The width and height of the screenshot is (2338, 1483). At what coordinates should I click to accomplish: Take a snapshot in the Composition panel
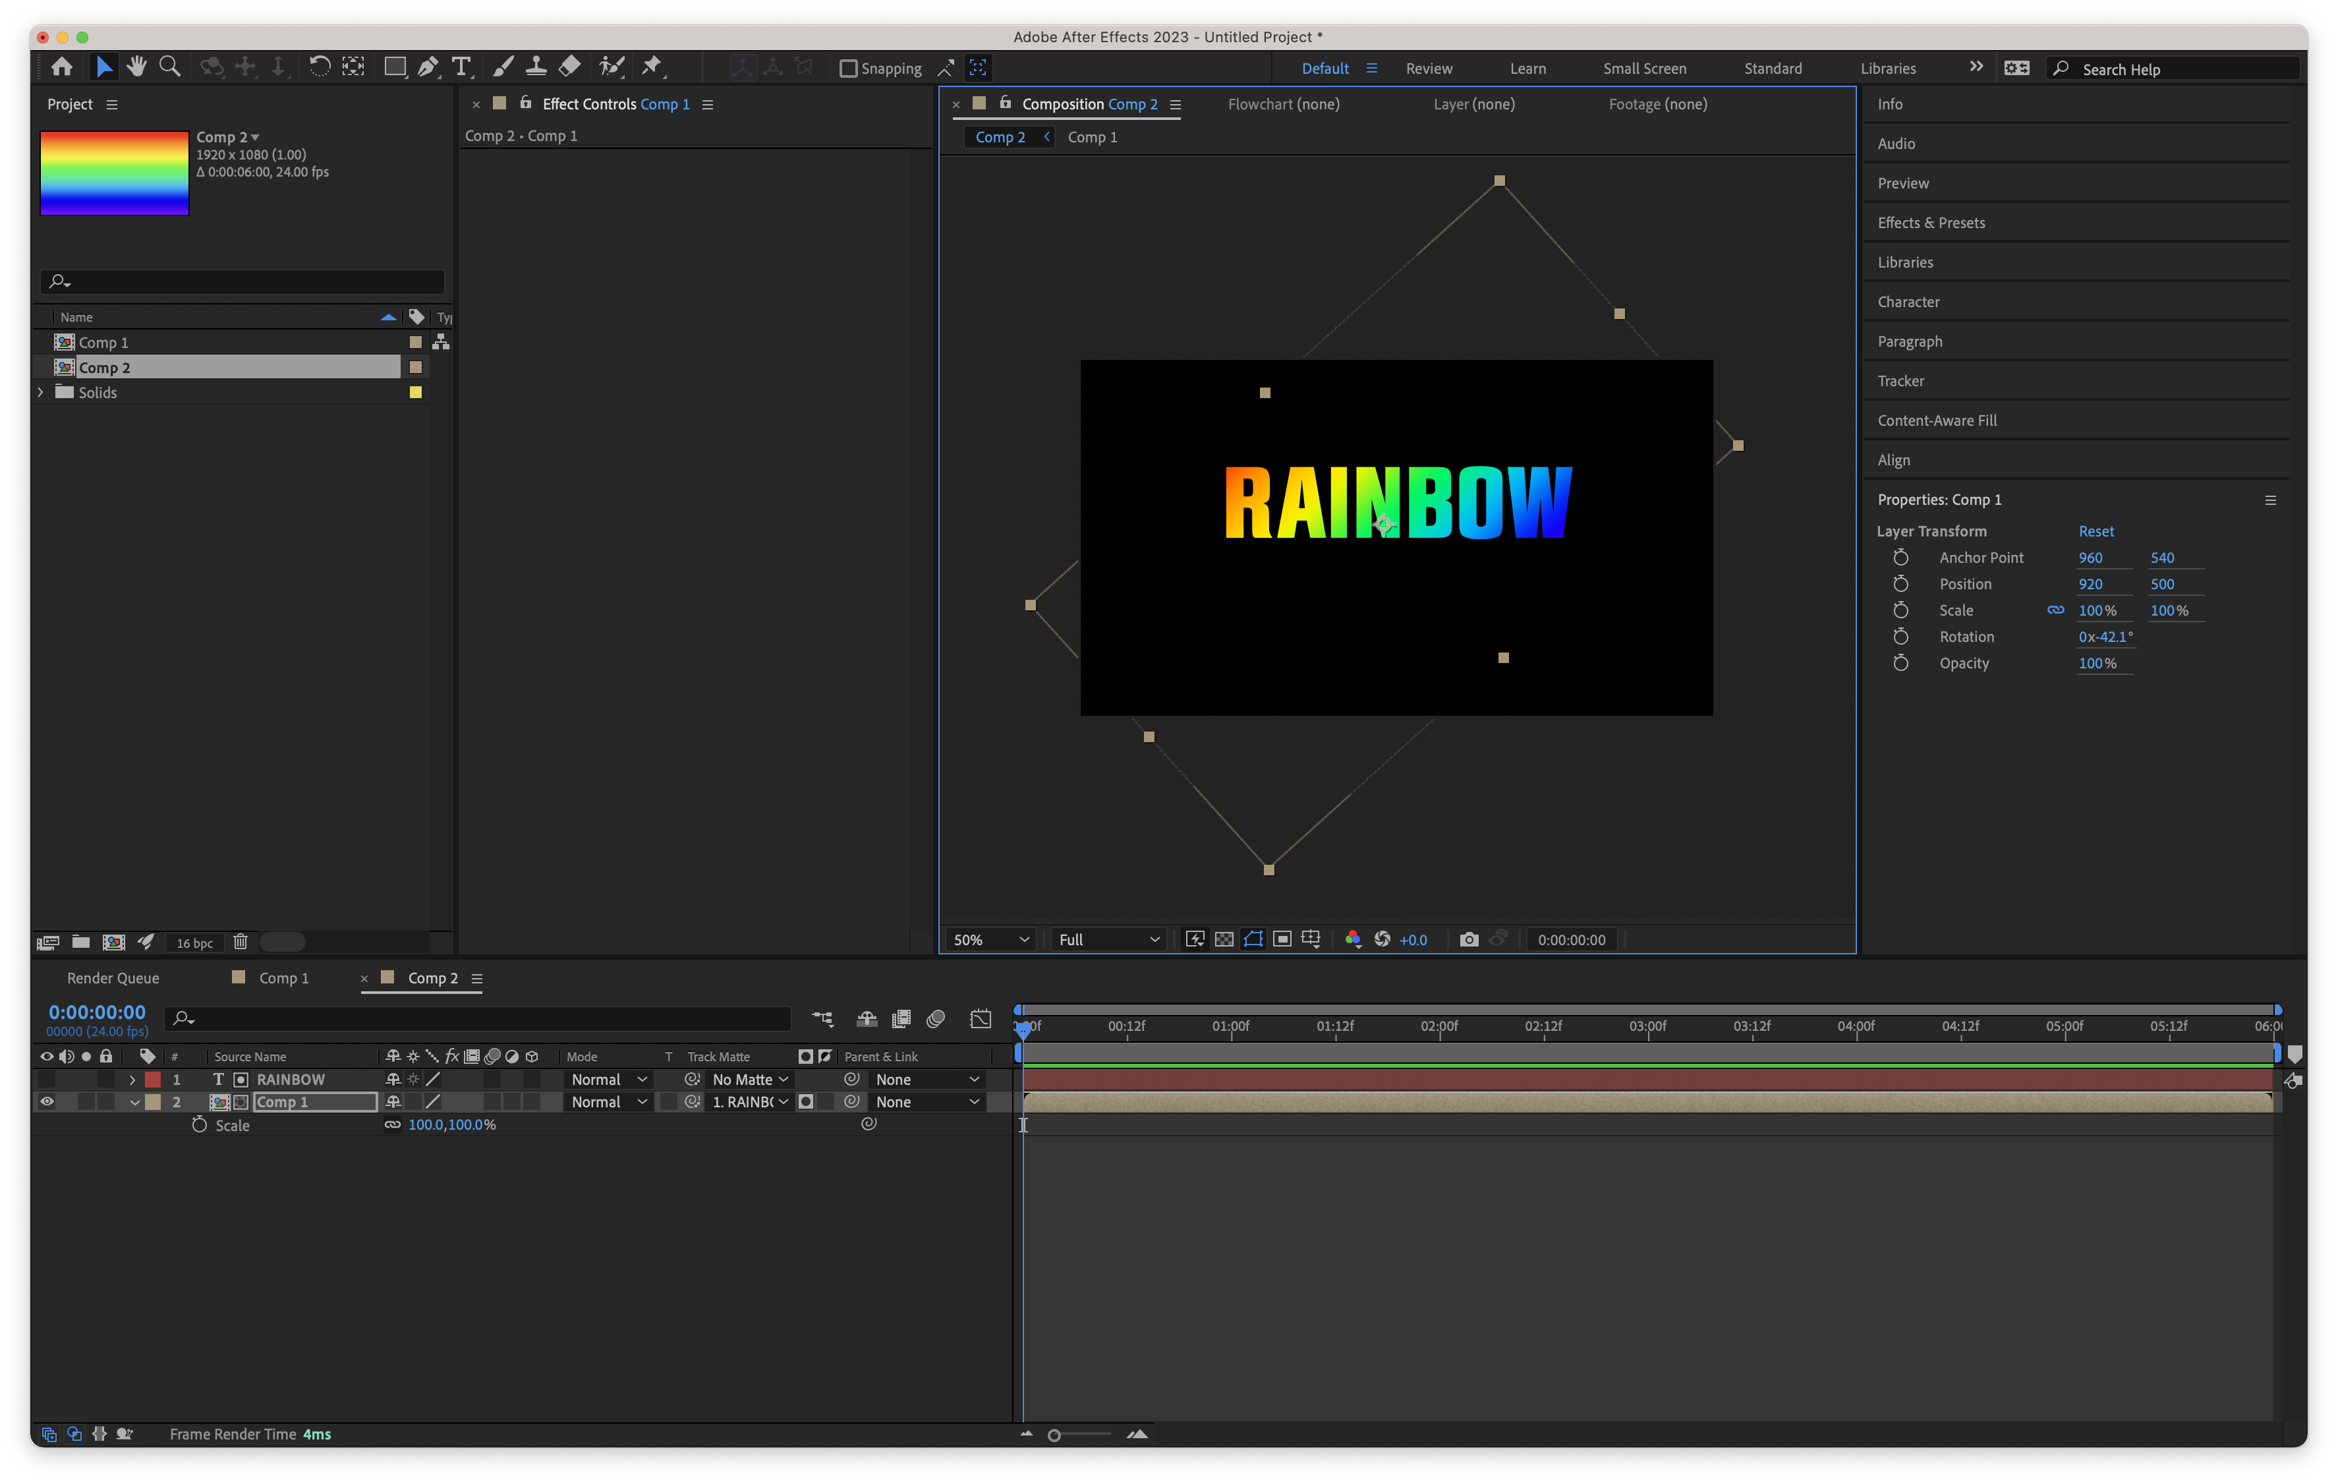point(1469,939)
